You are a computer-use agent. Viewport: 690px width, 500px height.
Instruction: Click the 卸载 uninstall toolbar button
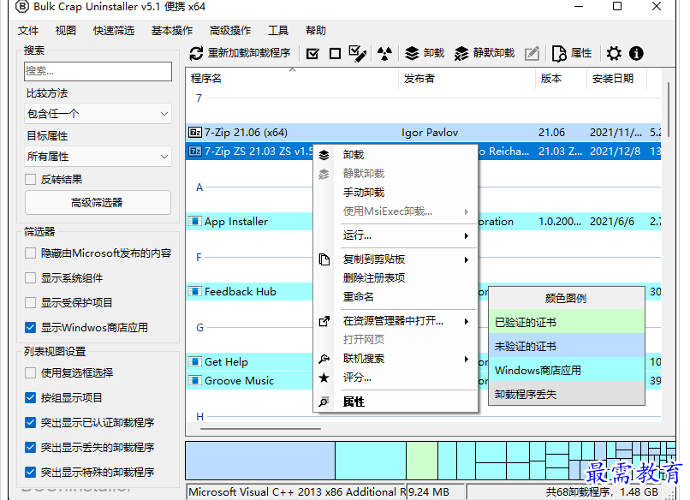pos(425,53)
